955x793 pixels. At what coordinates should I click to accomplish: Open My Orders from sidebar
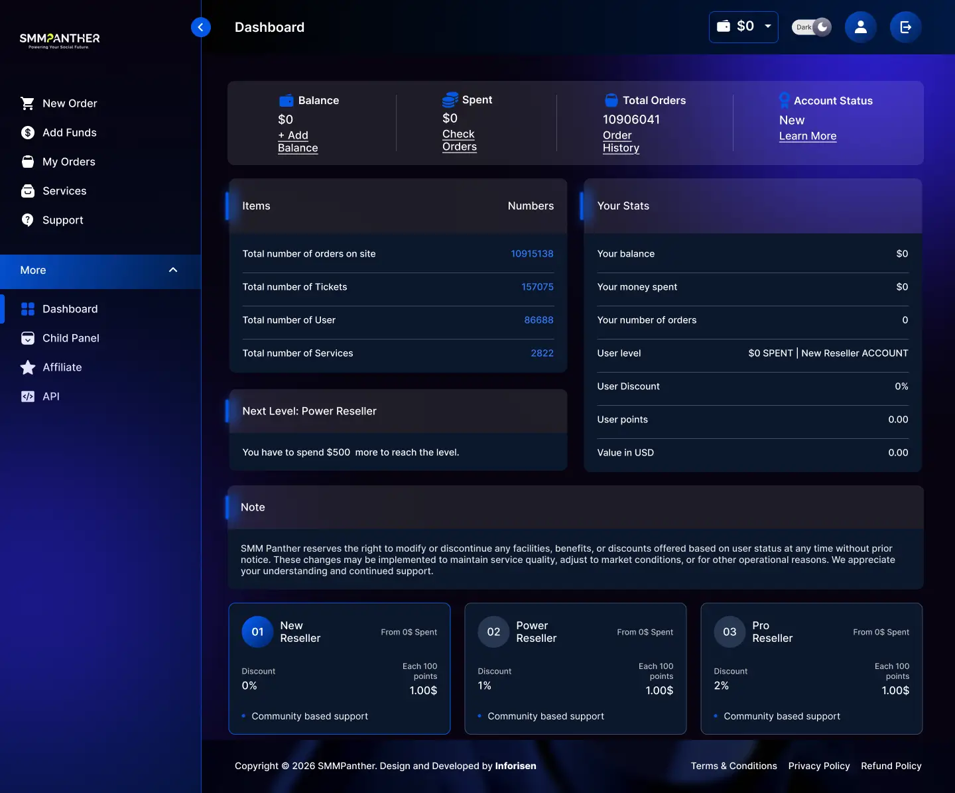point(68,162)
